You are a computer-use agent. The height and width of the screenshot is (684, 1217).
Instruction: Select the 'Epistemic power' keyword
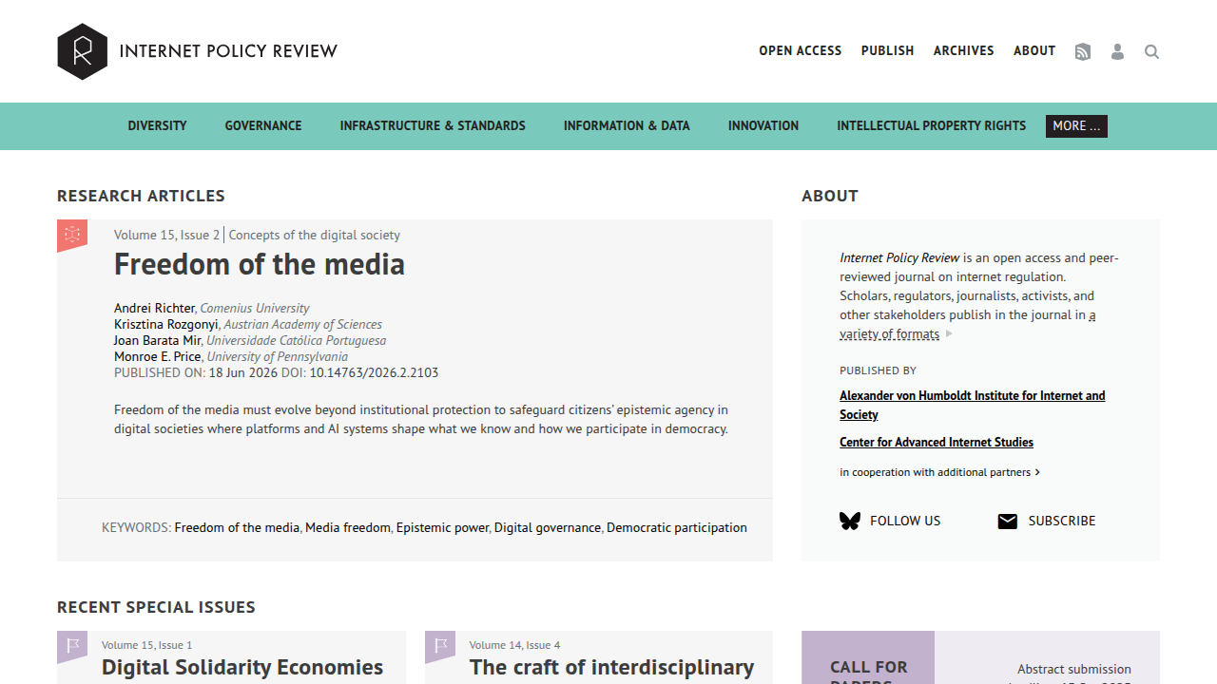(442, 527)
